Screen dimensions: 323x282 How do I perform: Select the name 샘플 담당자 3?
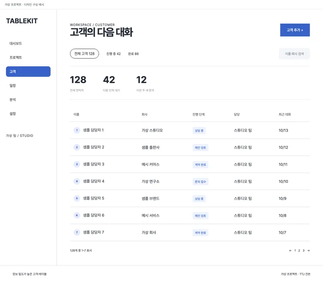(x=93, y=164)
